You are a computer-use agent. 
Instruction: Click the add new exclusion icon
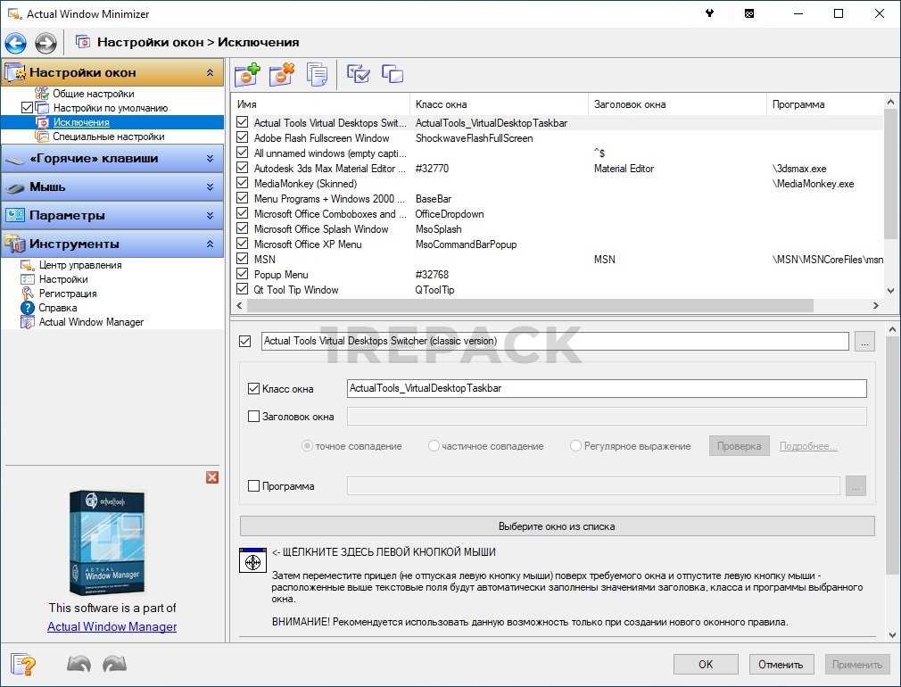(246, 75)
